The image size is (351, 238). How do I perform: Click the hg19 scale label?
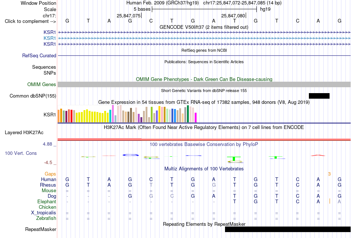point(265,9)
